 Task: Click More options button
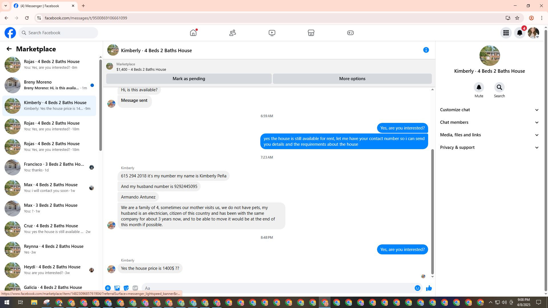click(x=352, y=79)
